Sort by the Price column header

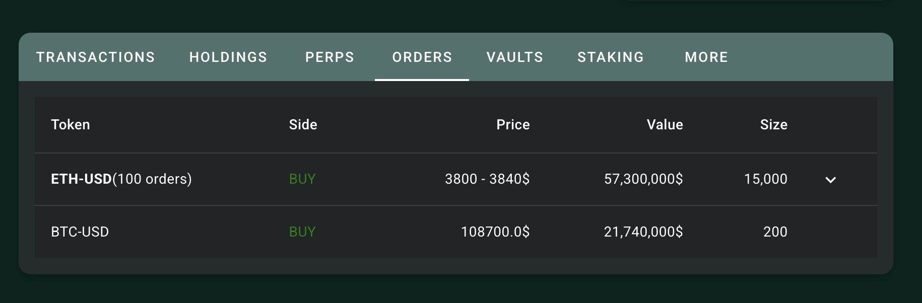click(x=513, y=125)
